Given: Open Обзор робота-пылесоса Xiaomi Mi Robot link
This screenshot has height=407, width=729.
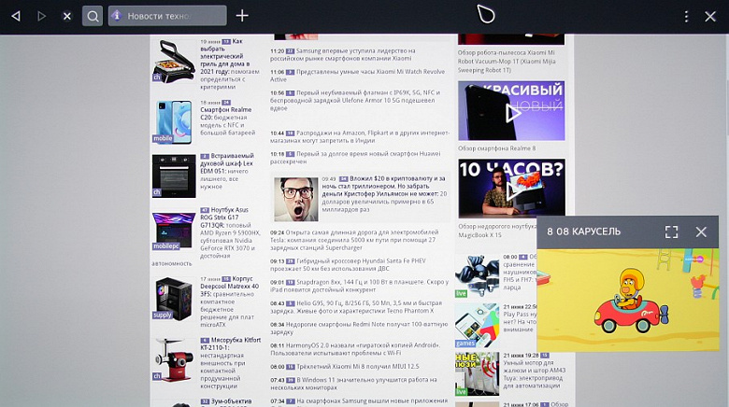Looking at the screenshot, I should pos(507,62).
